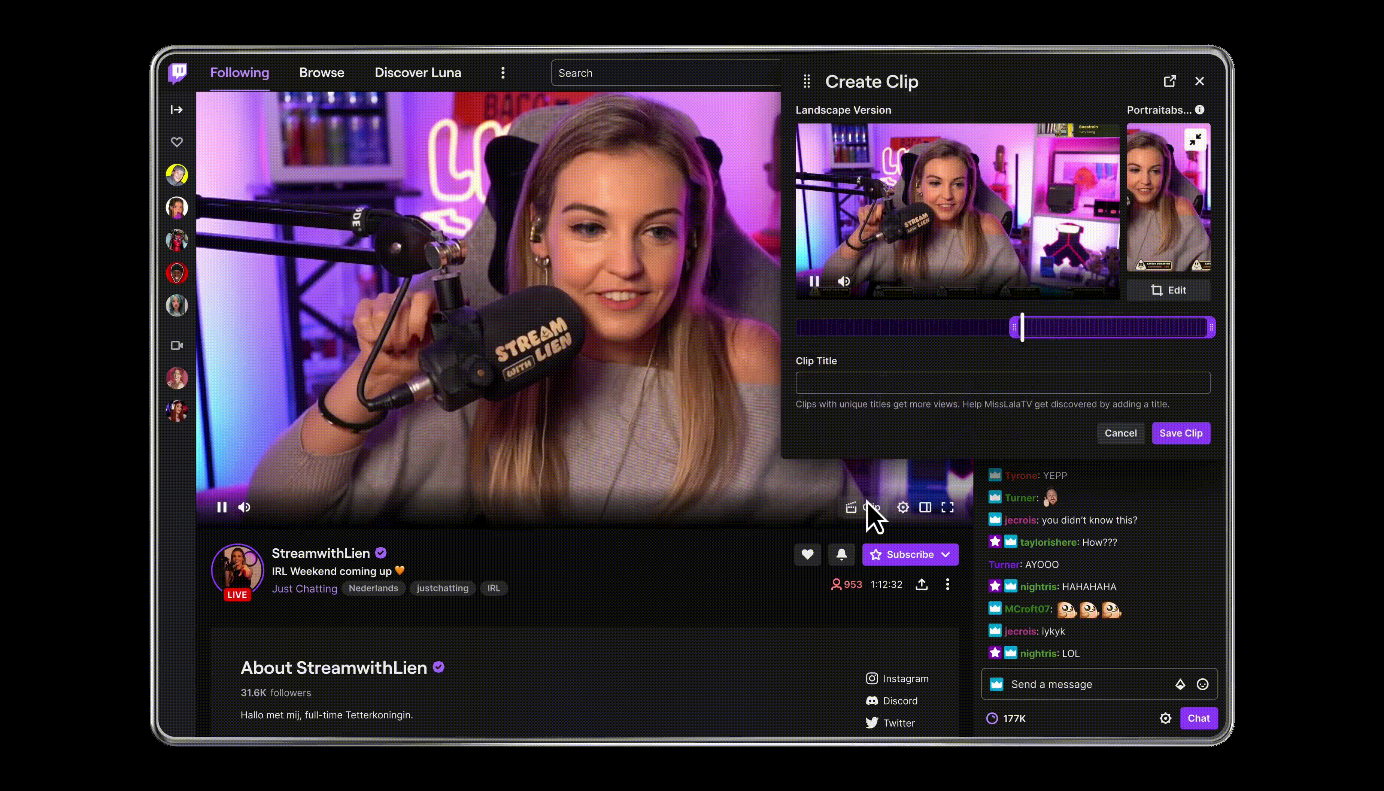Open the top navigation more options menu
Viewport: 1384px width, 791px height.
point(503,73)
